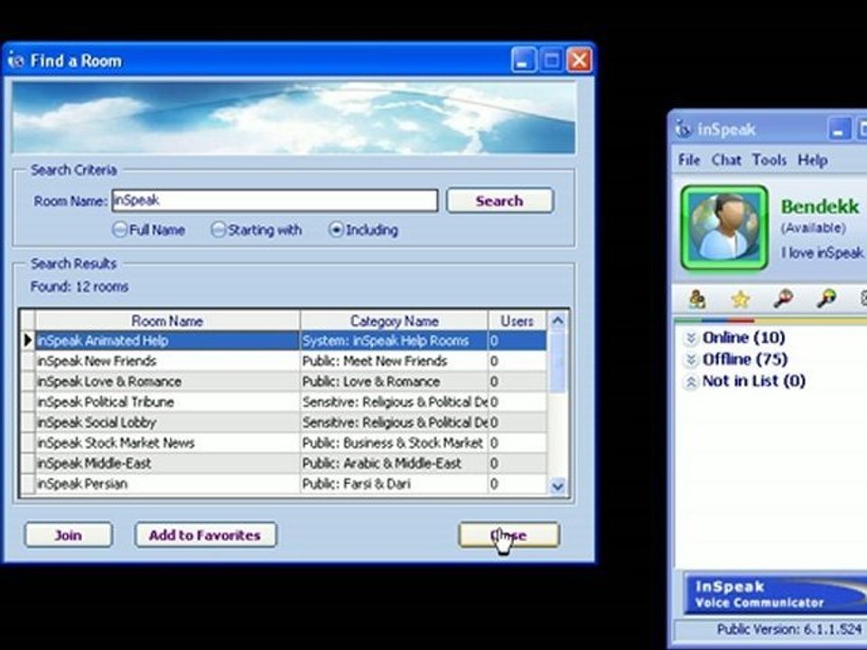The height and width of the screenshot is (650, 867).
Task: Click the green magnifier search icon in inSpeak toolbar
Action: pos(826,299)
